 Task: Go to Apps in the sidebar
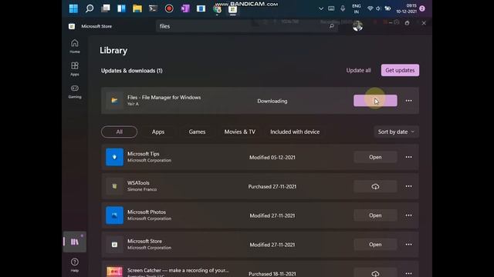(75, 68)
